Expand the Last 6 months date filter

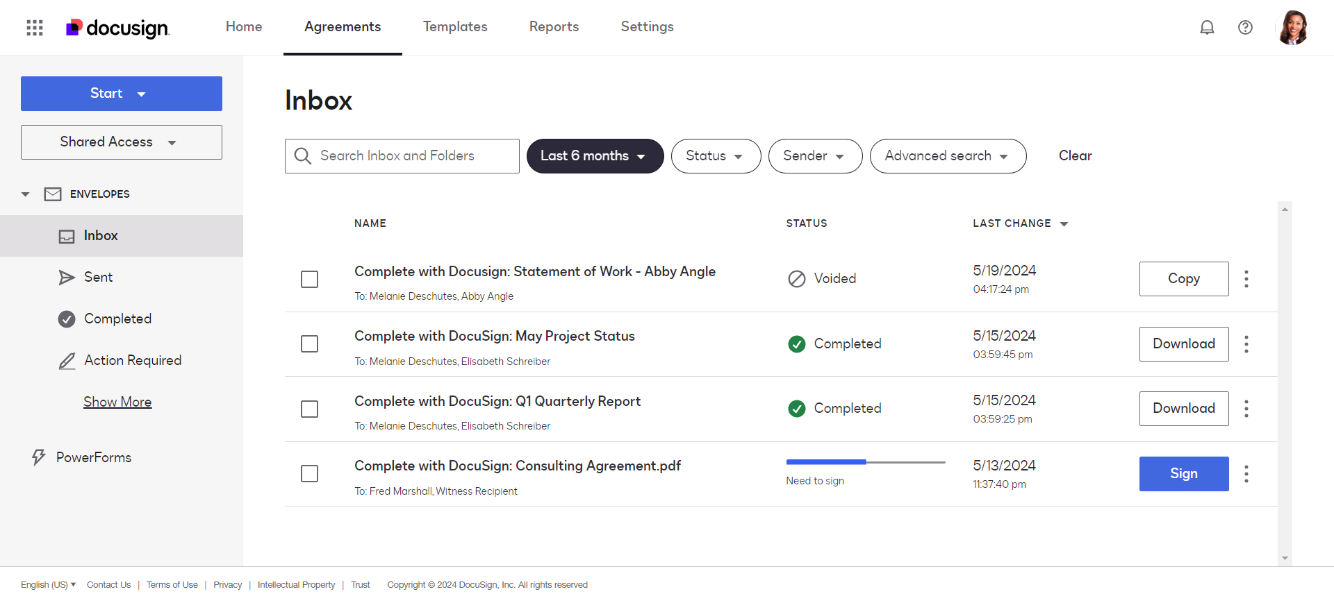point(595,156)
